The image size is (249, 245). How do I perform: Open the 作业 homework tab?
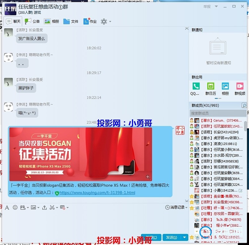coord(90,21)
